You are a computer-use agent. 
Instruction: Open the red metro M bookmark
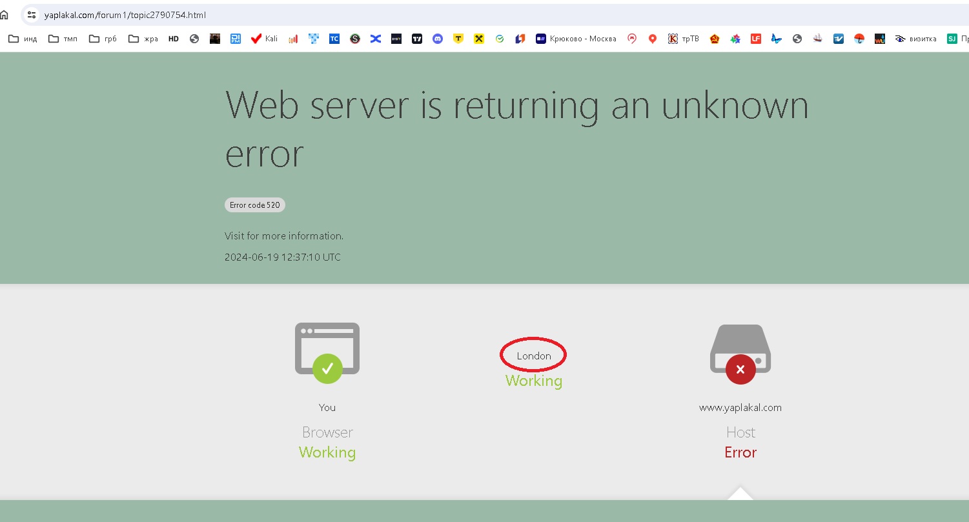coord(632,39)
